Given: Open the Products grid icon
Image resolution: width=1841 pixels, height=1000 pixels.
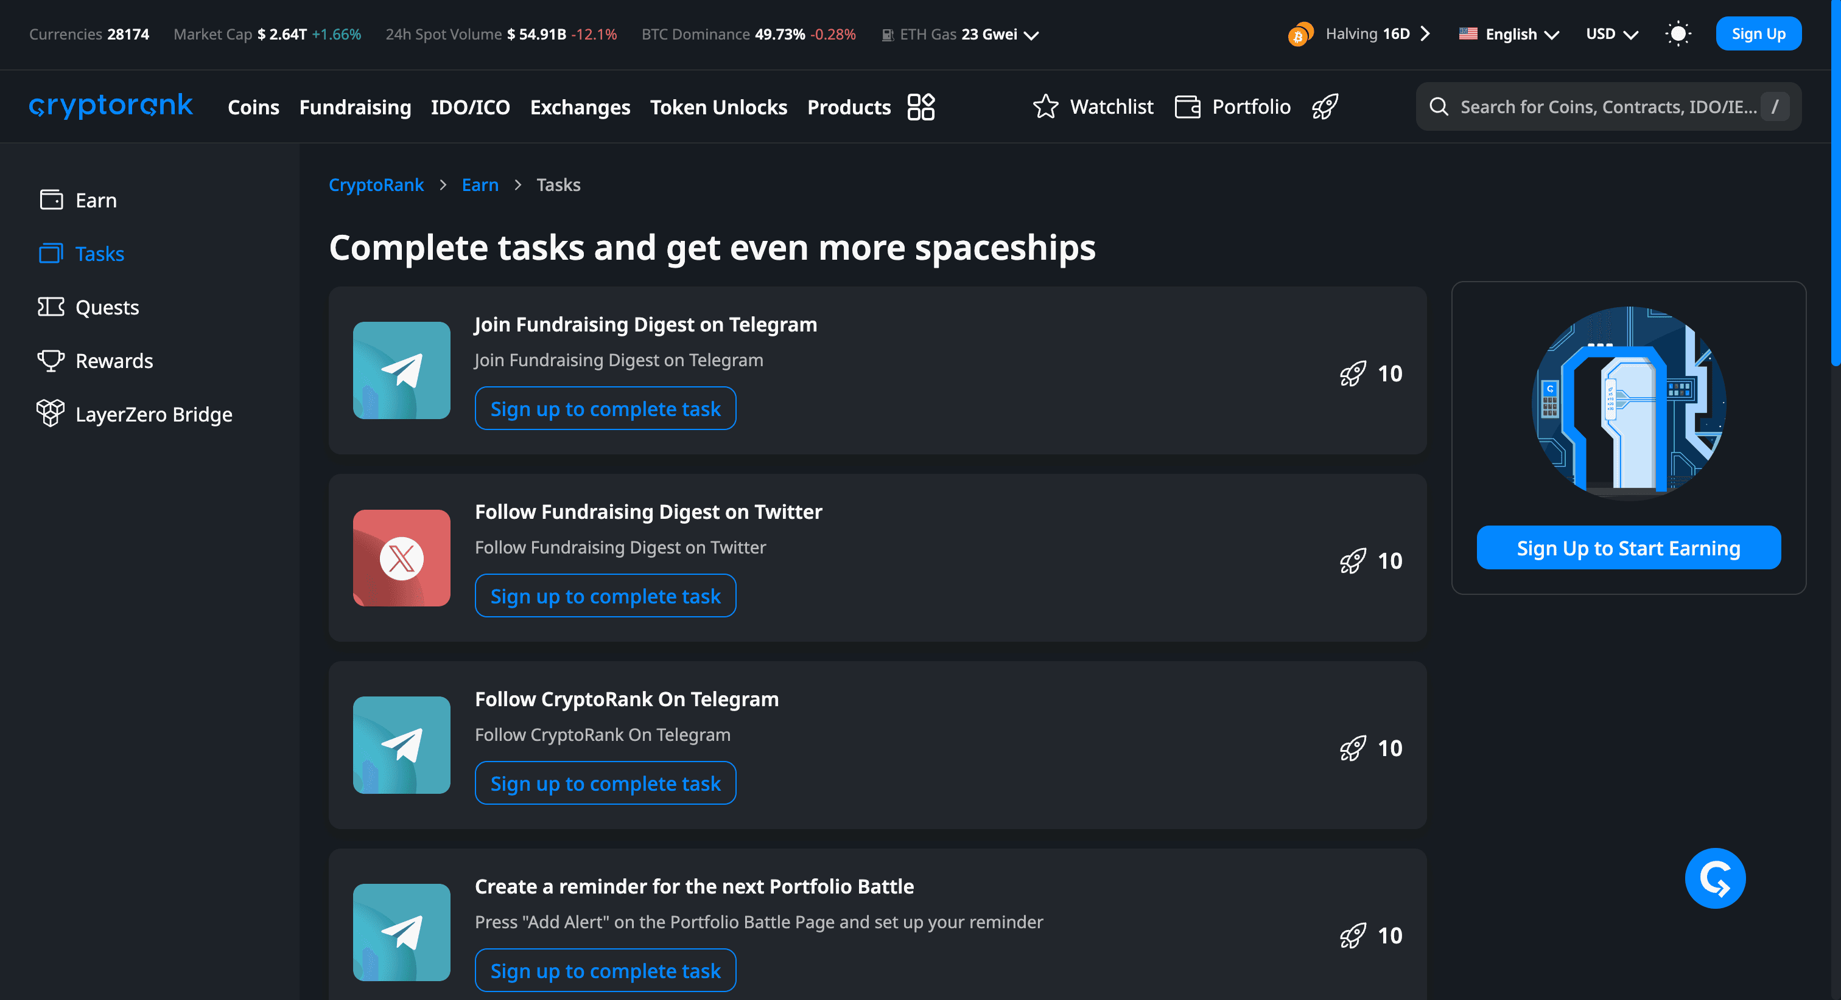Looking at the screenshot, I should (920, 107).
